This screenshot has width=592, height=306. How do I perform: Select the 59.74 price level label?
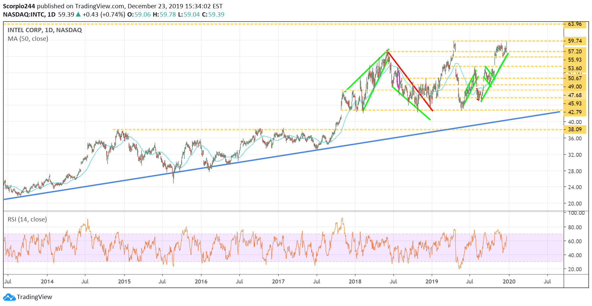(x=575, y=41)
